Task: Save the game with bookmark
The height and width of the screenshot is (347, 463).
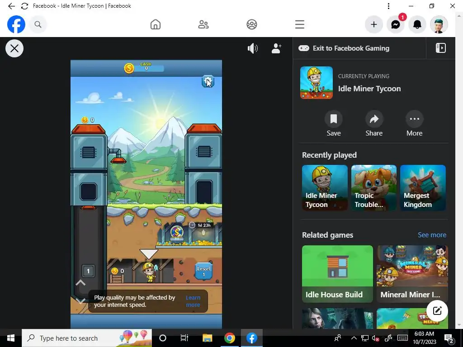Action: click(334, 124)
